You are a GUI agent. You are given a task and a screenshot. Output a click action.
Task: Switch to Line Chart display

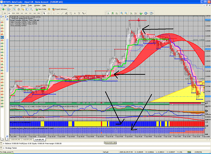coord(117,13)
